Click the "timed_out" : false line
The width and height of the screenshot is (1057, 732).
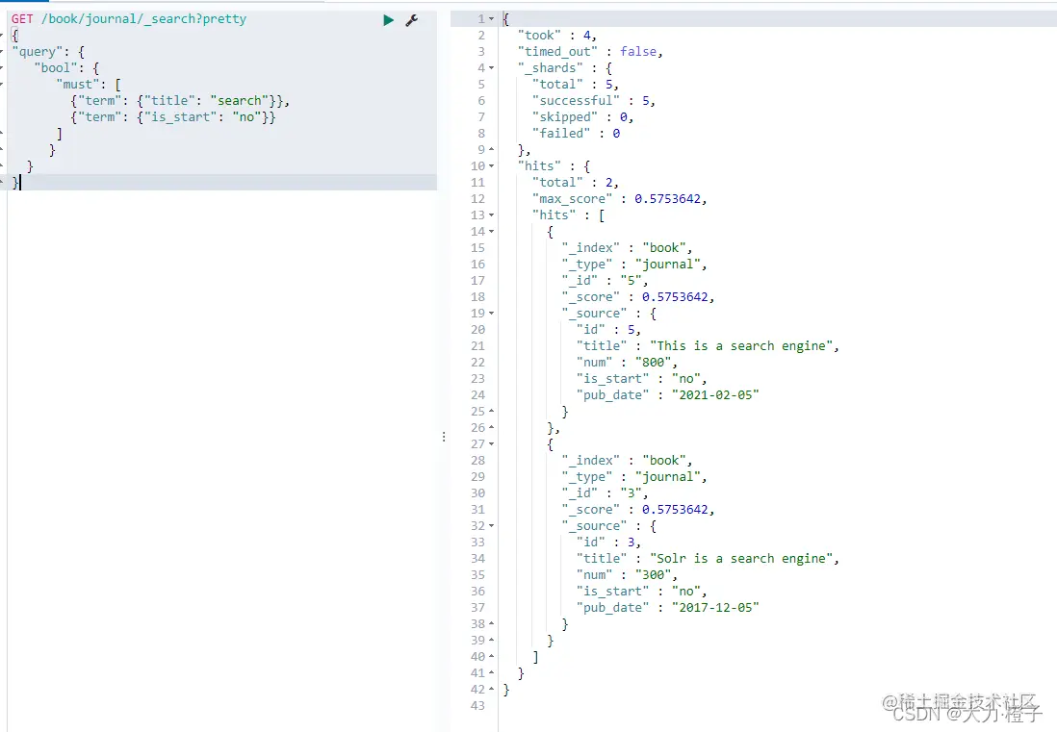tap(590, 52)
